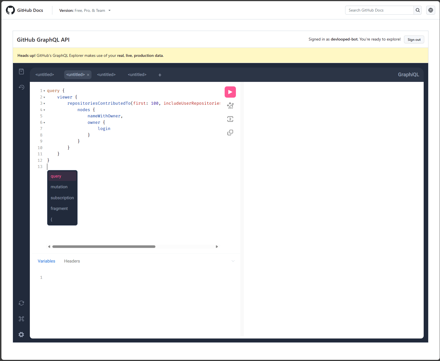Click the login field in query

coord(104,129)
